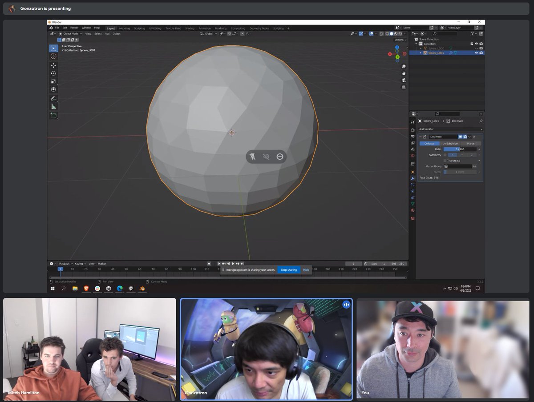Screen dimensions: 534x402
Task: Collapse the Decimate modifier panel
Action: point(421,137)
